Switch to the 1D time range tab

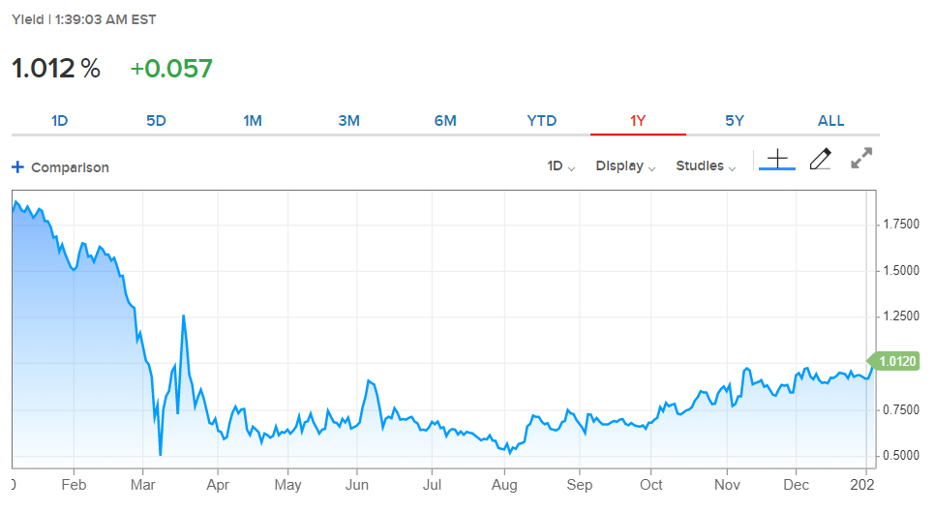tap(59, 121)
